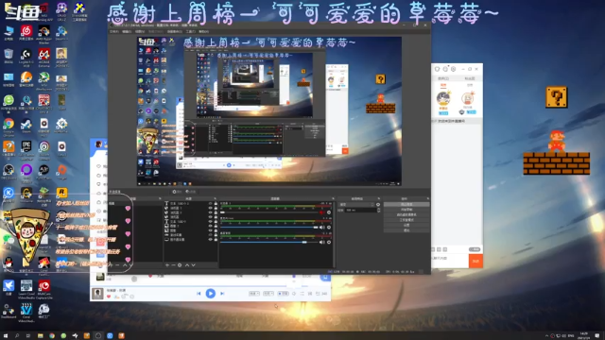Open second dropdown in music player bar

pos(268,294)
